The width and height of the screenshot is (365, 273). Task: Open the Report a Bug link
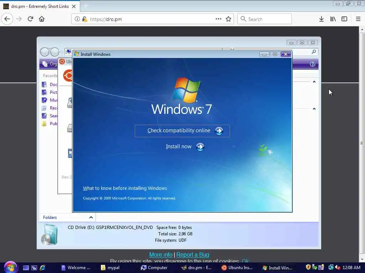(193, 255)
